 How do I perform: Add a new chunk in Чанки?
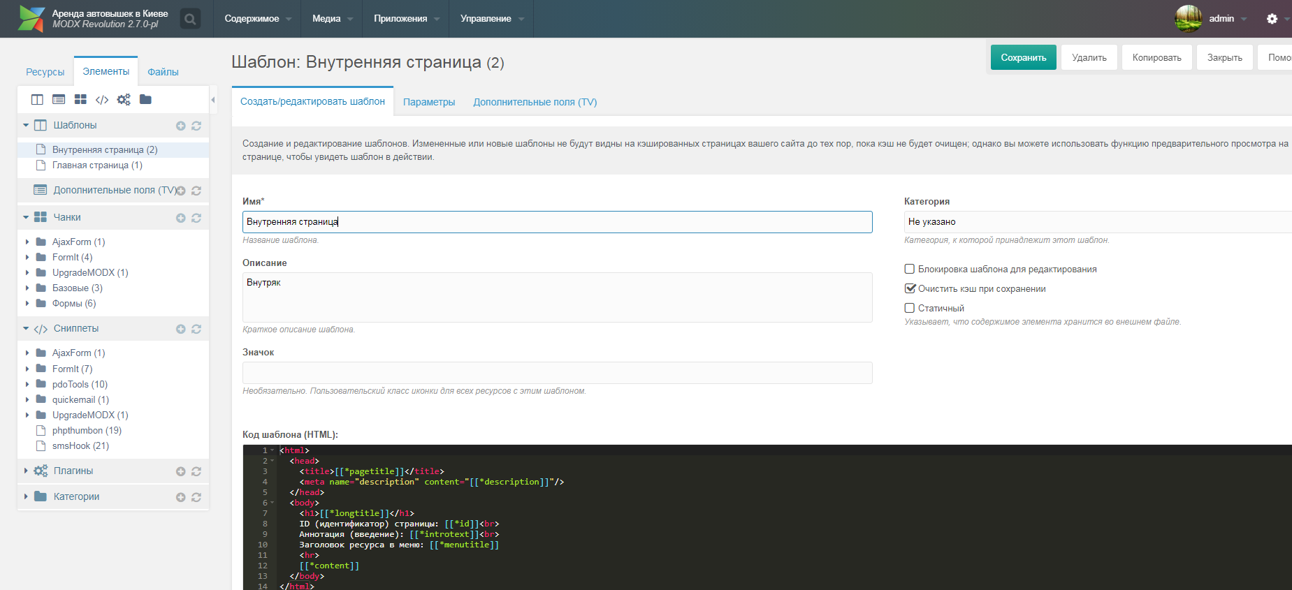point(180,218)
